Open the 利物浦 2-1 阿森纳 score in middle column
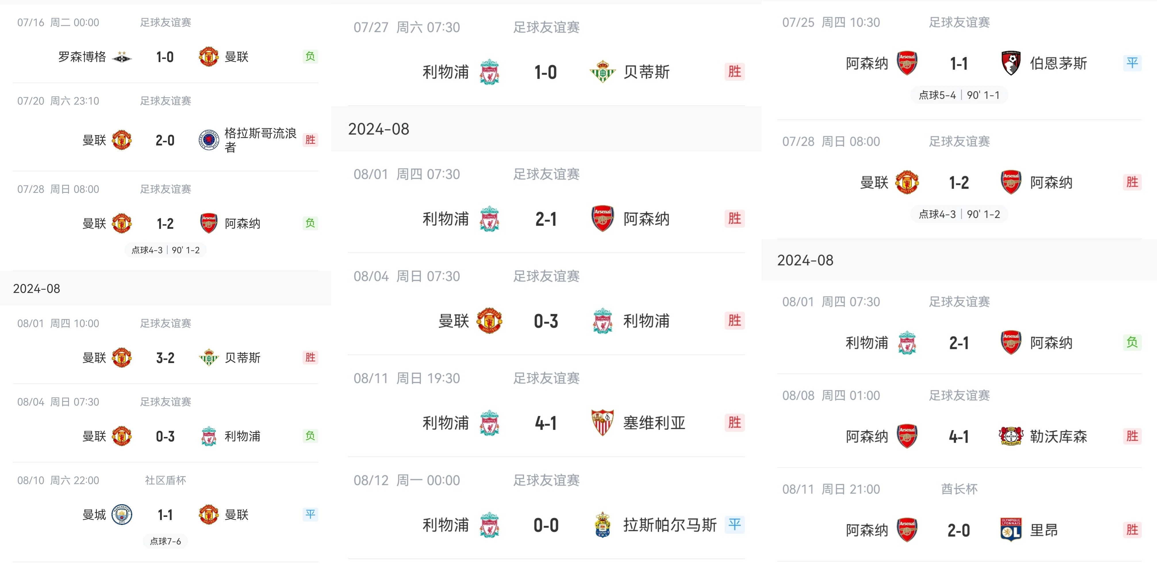1157x564 pixels. click(546, 219)
